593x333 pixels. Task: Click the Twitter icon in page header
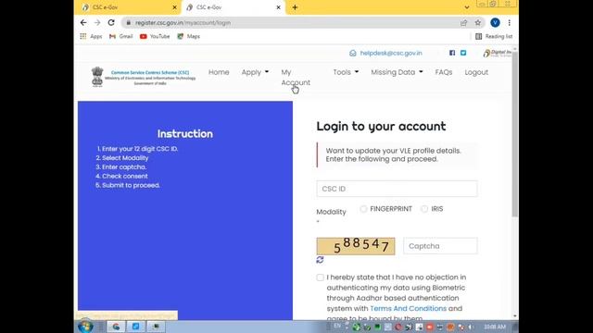point(463,53)
